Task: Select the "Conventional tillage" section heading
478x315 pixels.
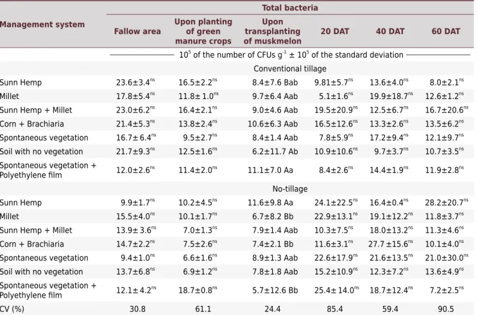Action: [x=289, y=68]
